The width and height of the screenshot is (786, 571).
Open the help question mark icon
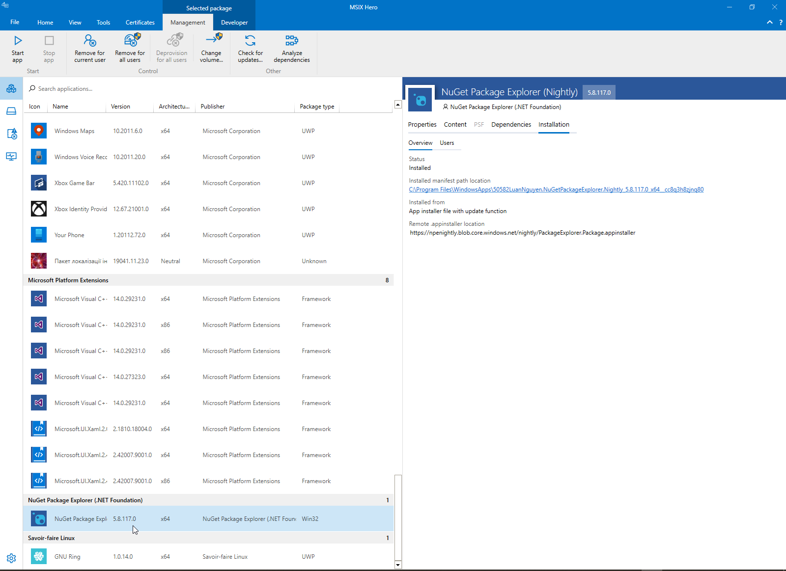781,23
